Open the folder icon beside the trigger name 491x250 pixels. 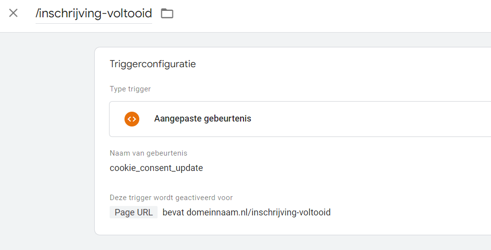[167, 13]
